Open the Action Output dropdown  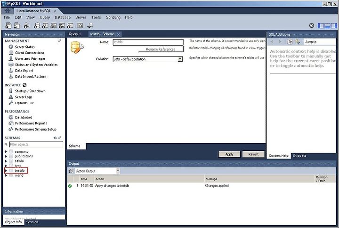click(x=118, y=171)
